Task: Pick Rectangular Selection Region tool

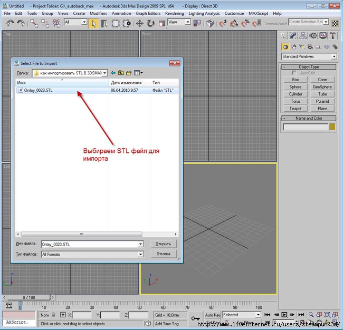Action: coord(116,23)
